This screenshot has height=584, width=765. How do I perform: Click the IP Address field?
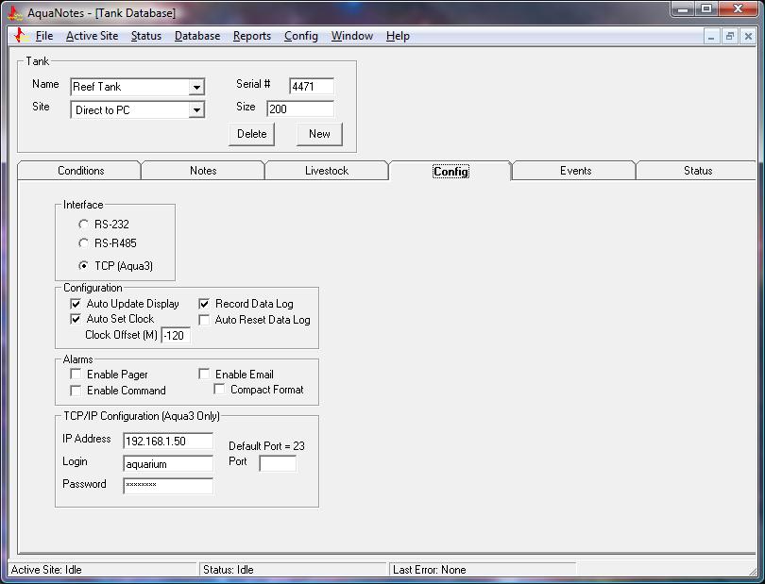click(x=168, y=441)
